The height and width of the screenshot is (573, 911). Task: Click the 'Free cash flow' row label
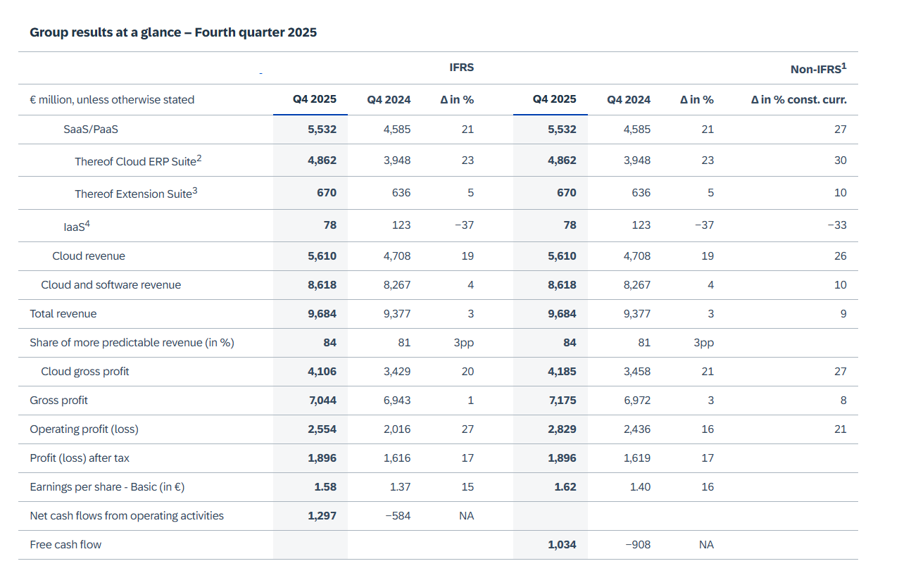pos(65,545)
